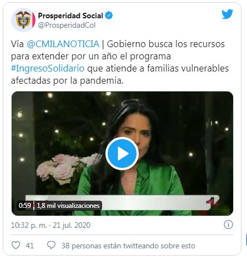Open the Prosperidad Social profile avatar
The height and width of the screenshot is (260, 247).
[23, 20]
